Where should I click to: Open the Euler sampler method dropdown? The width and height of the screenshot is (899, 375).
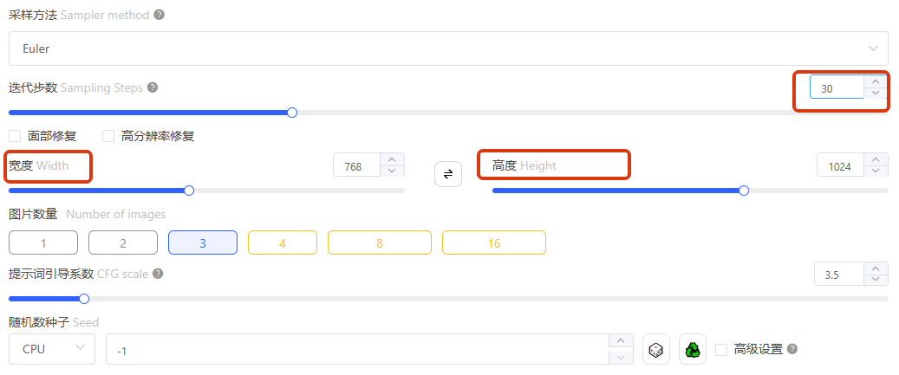(448, 48)
